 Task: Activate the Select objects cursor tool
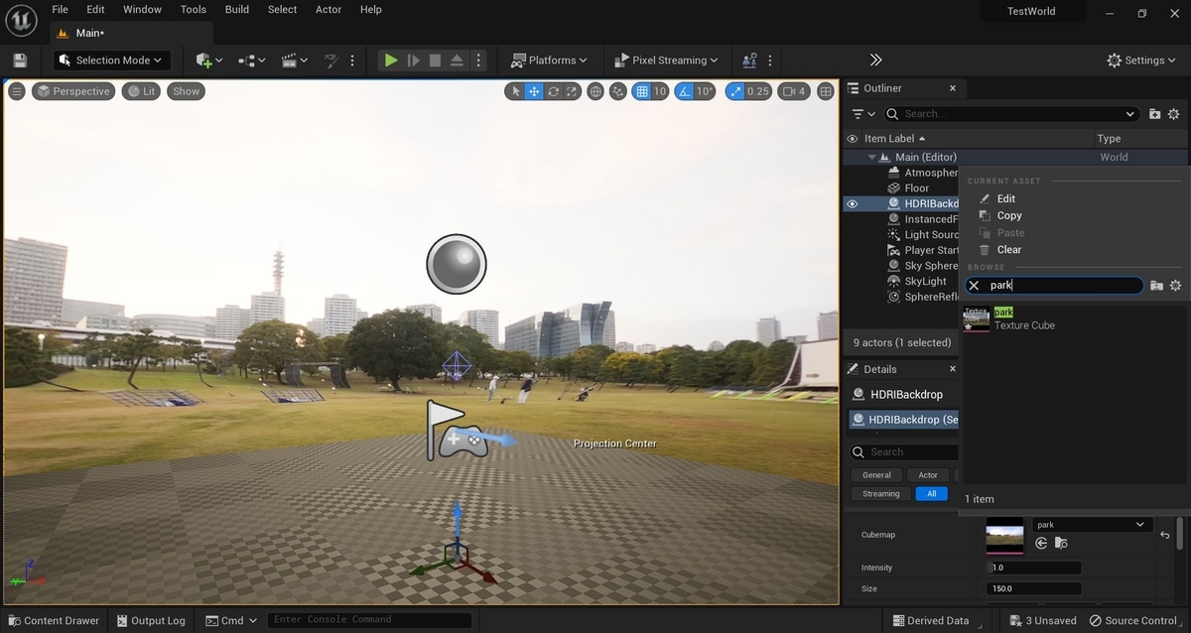tap(514, 91)
